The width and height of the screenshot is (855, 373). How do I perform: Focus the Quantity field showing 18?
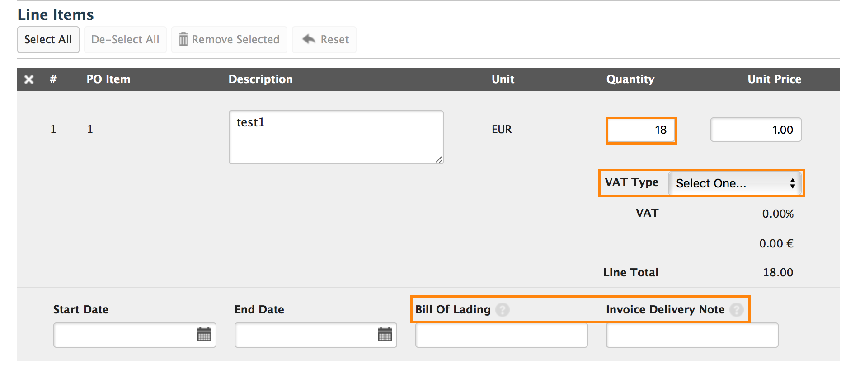[x=641, y=130]
